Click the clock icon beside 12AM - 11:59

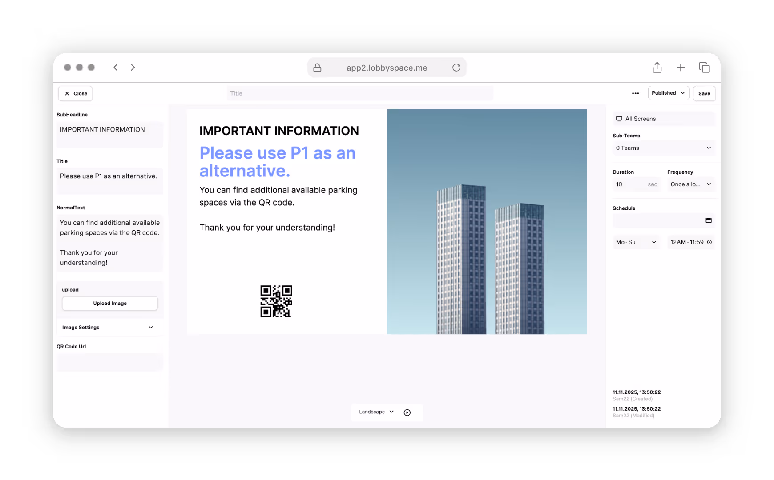[x=709, y=242]
